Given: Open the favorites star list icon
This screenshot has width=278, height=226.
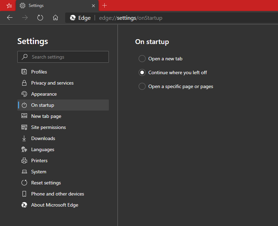Looking at the screenshot, I should click(9, 6).
